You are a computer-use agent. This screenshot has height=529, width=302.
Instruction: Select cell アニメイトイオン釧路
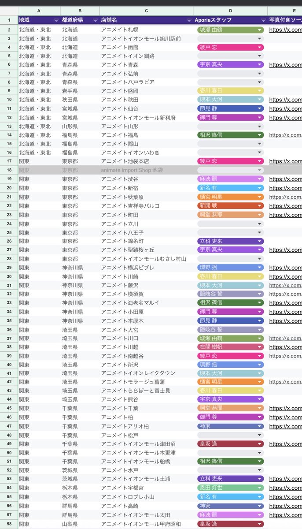(x=146, y=56)
